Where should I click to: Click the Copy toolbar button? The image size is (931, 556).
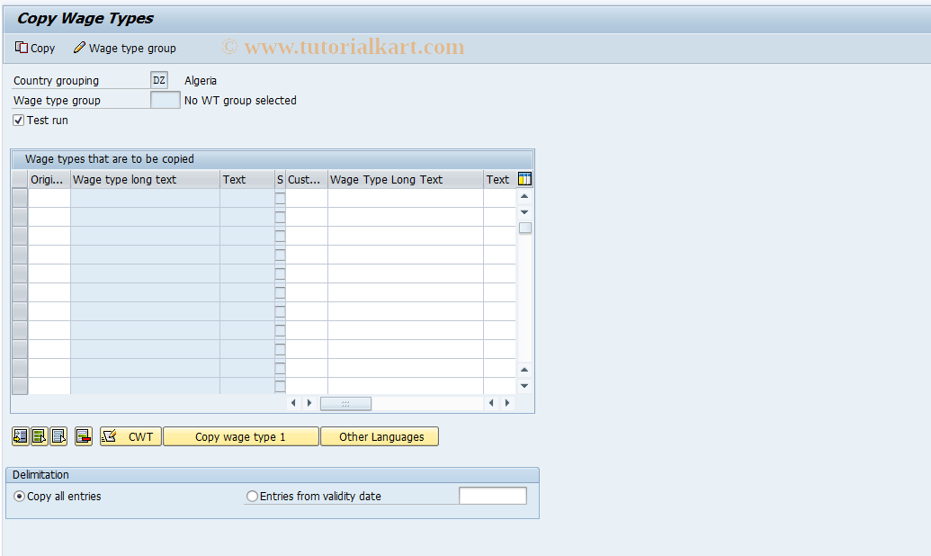35,48
